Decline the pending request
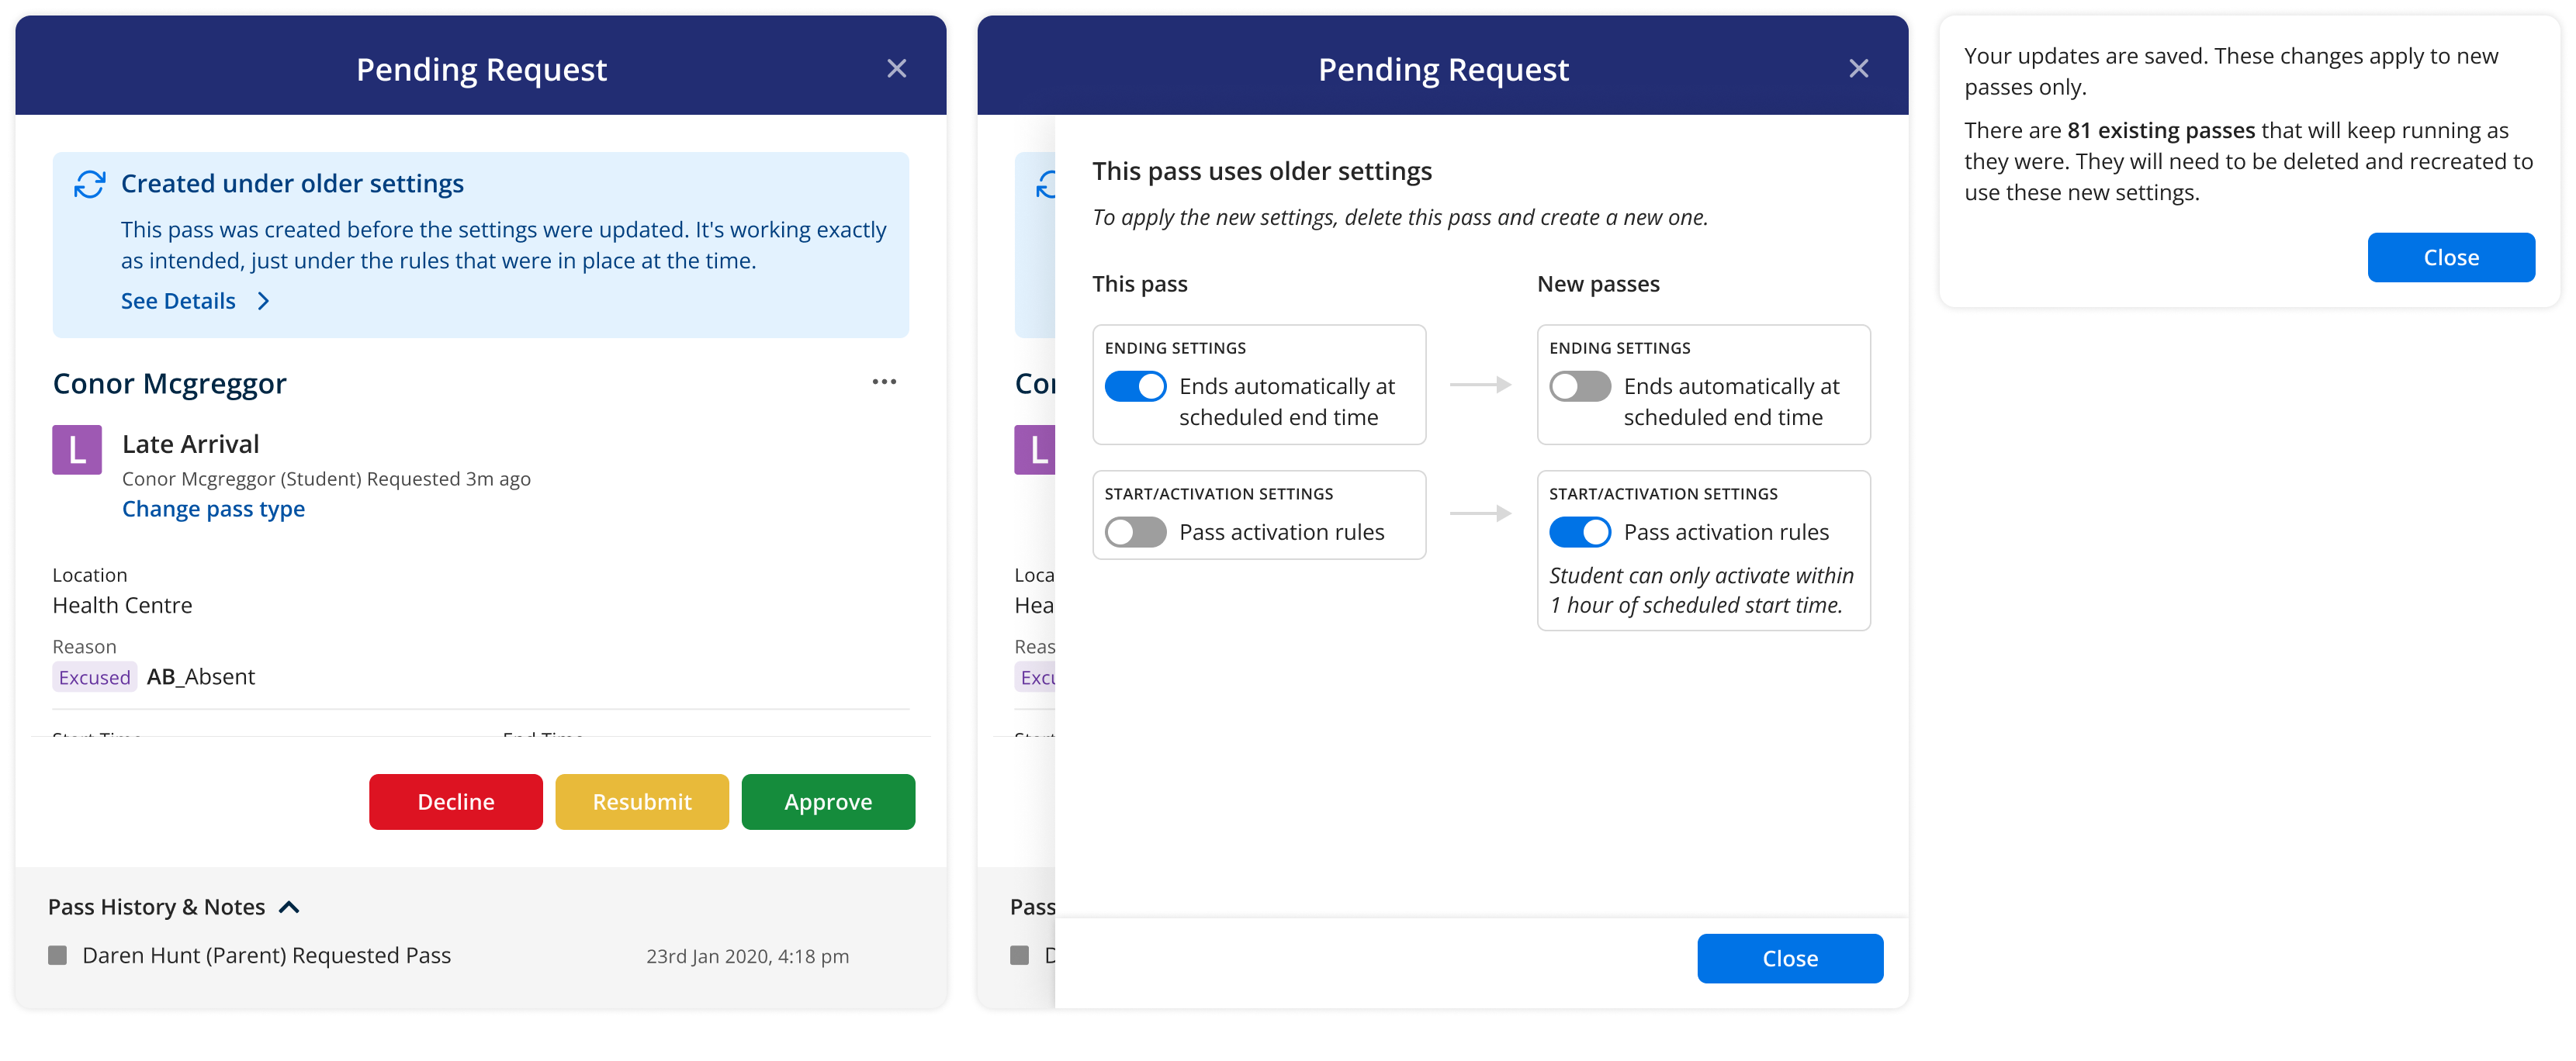Image resolution: width=2576 pixels, height=1061 pixels. [x=455, y=801]
